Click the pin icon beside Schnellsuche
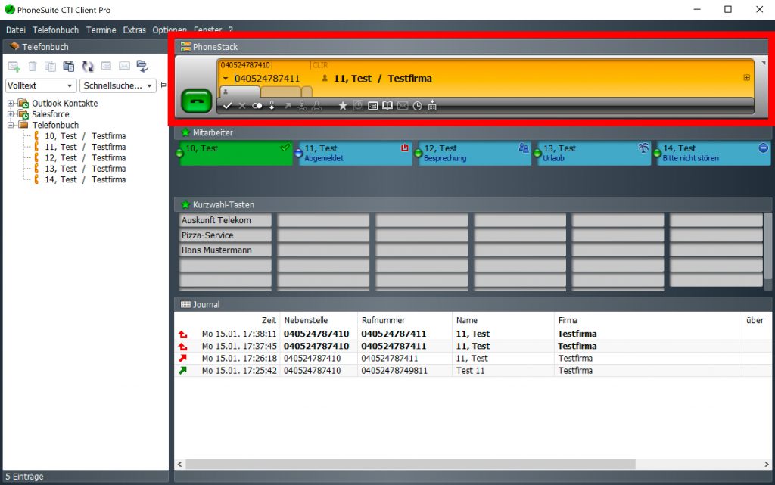The width and height of the screenshot is (775, 485). point(163,85)
